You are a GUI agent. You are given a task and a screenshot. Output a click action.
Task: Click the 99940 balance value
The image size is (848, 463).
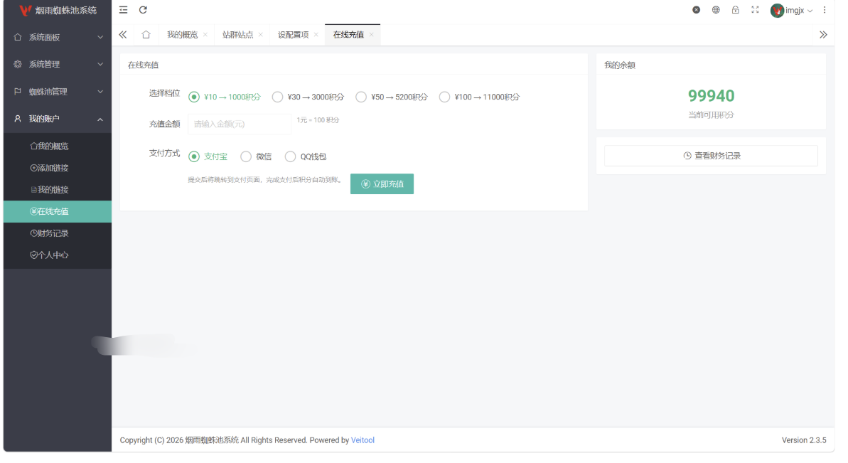712,96
